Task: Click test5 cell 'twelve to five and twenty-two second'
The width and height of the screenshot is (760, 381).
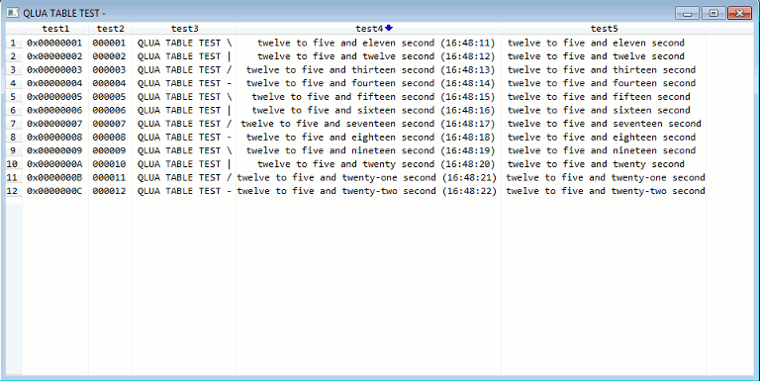Action: (604, 191)
